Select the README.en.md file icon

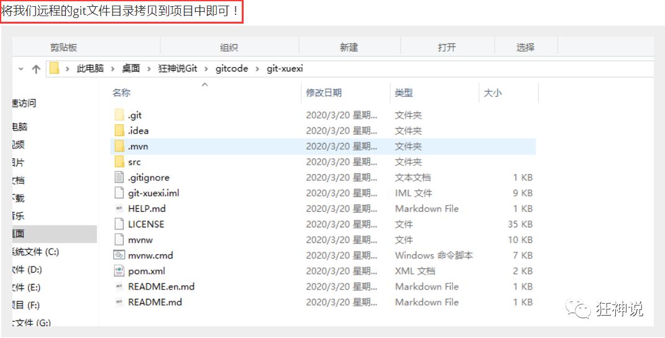tap(119, 286)
